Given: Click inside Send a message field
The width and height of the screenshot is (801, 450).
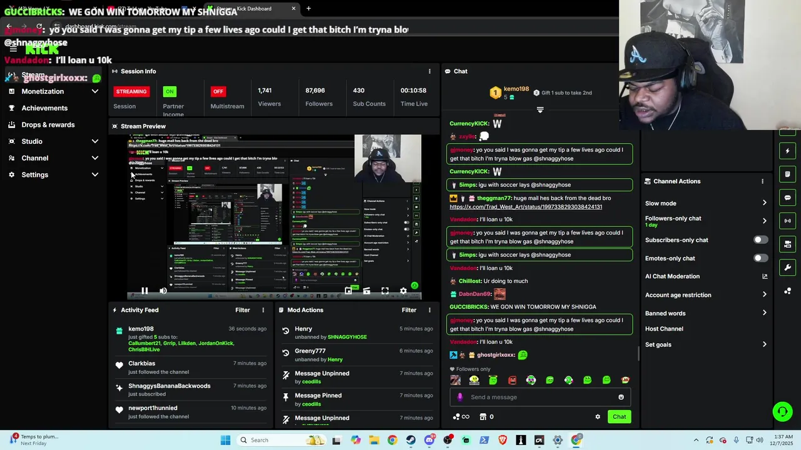Looking at the screenshot, I should [540, 397].
